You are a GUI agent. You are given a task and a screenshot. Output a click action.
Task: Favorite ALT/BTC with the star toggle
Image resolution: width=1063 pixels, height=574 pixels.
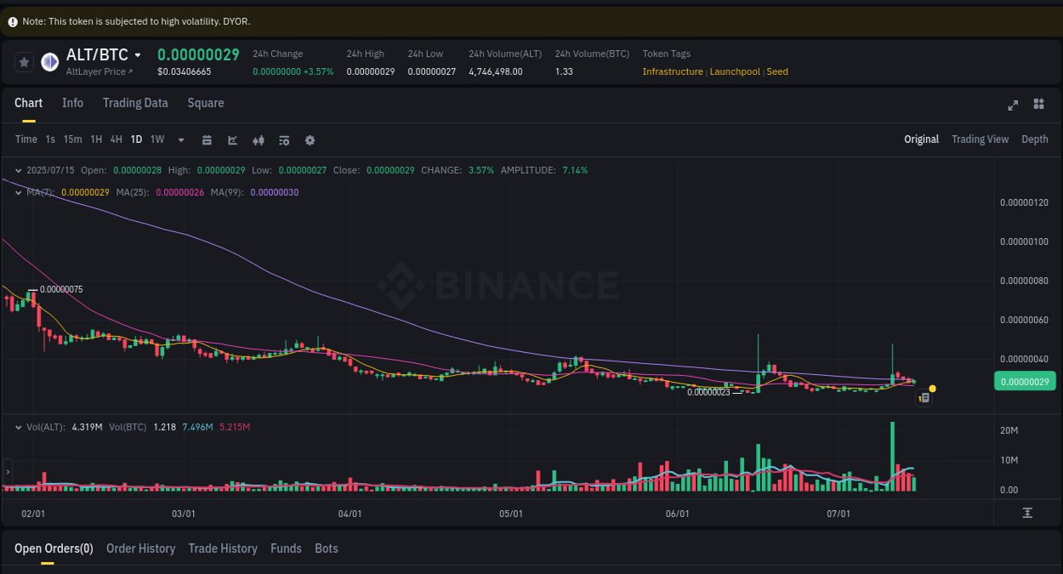[x=24, y=62]
